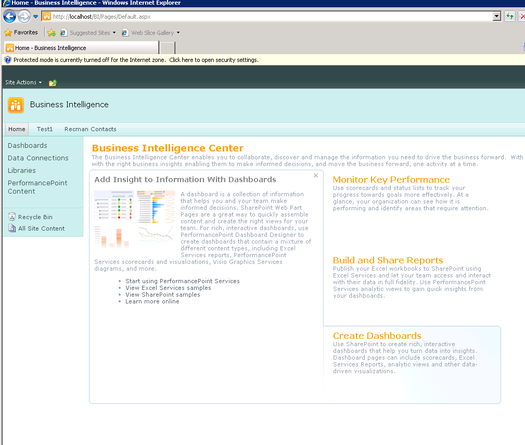Screen dimensions: 525x445
Task: Click the green Refresh page icon
Action: 510,16
